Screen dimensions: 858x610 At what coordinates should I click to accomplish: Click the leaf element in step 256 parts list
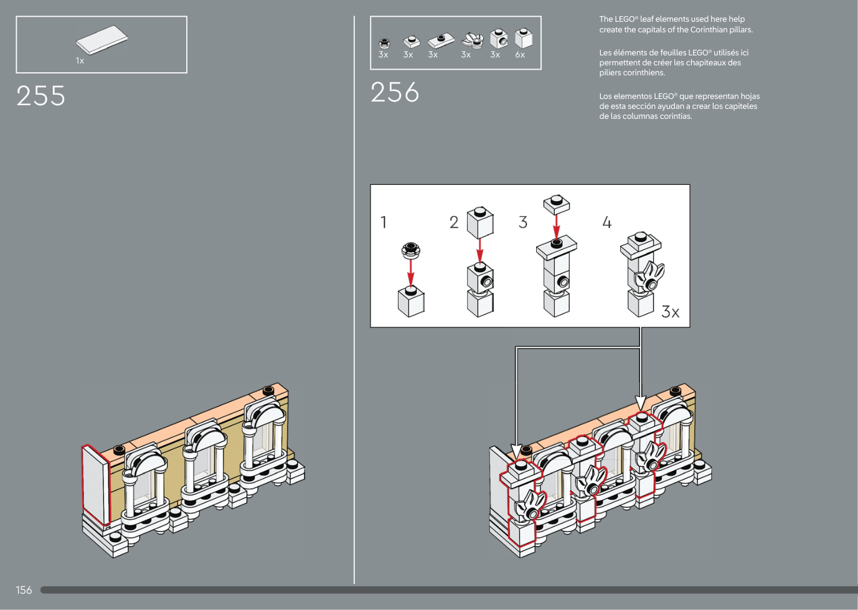pos(473,40)
